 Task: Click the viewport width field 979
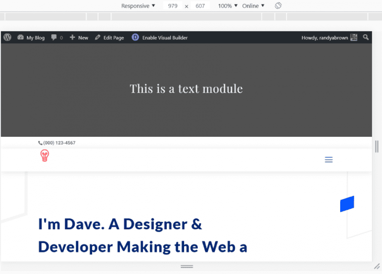coord(173,6)
